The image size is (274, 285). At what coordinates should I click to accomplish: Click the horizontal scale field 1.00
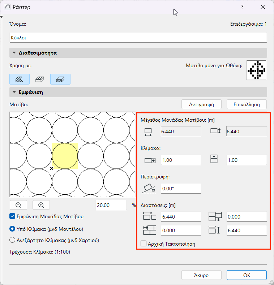[x=181, y=160]
